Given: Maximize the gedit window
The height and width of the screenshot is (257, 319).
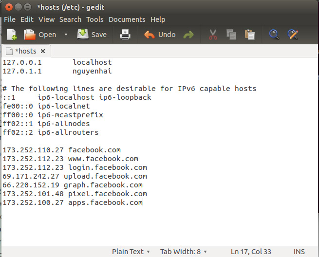Looking at the screenshot, I should (x=27, y=7).
